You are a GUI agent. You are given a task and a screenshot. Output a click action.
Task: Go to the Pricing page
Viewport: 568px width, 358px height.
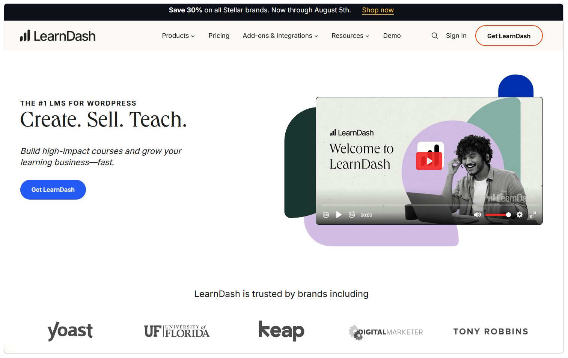pyautogui.click(x=219, y=36)
